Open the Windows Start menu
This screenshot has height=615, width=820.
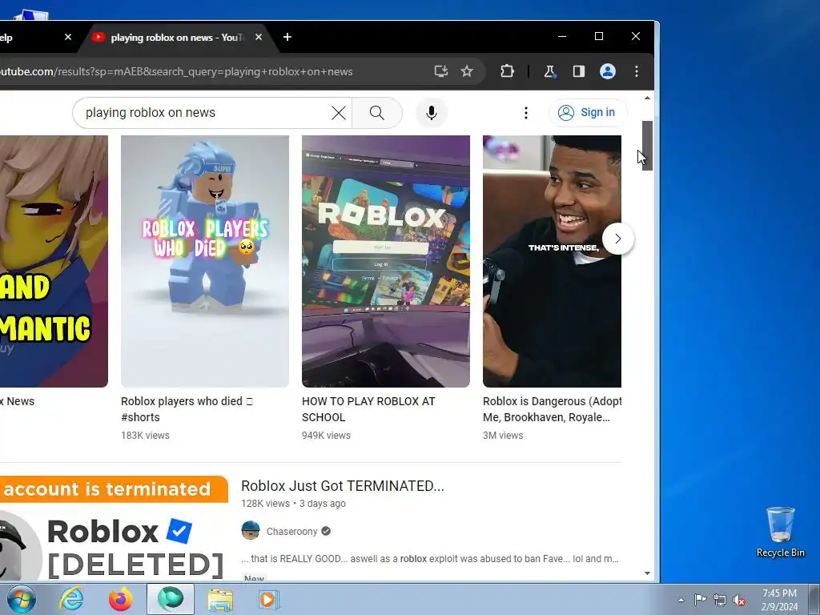(22, 599)
